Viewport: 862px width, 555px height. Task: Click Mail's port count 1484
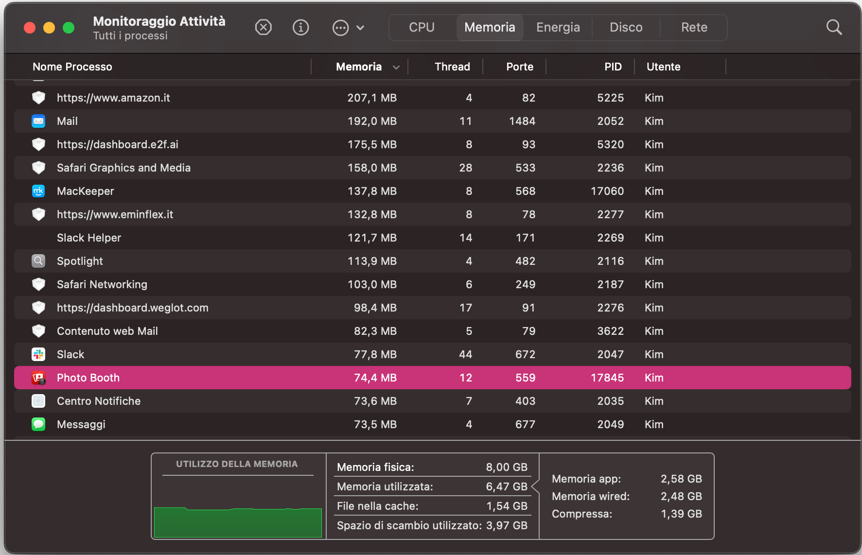522,121
